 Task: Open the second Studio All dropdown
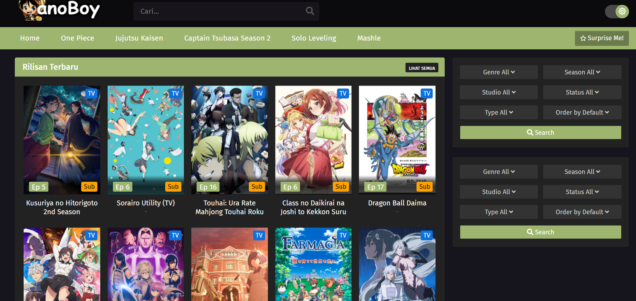click(498, 192)
